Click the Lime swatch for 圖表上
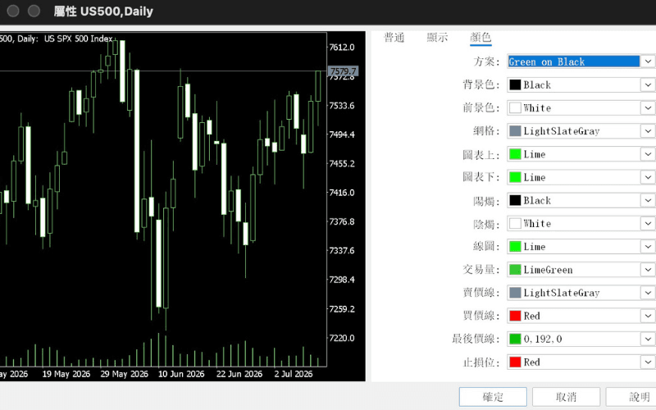The height and width of the screenshot is (410, 656). [515, 154]
